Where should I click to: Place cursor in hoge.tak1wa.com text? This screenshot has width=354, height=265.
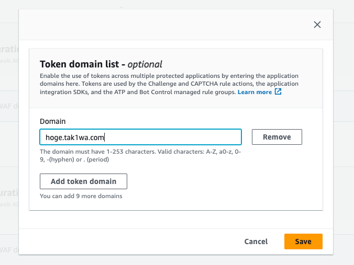74,137
